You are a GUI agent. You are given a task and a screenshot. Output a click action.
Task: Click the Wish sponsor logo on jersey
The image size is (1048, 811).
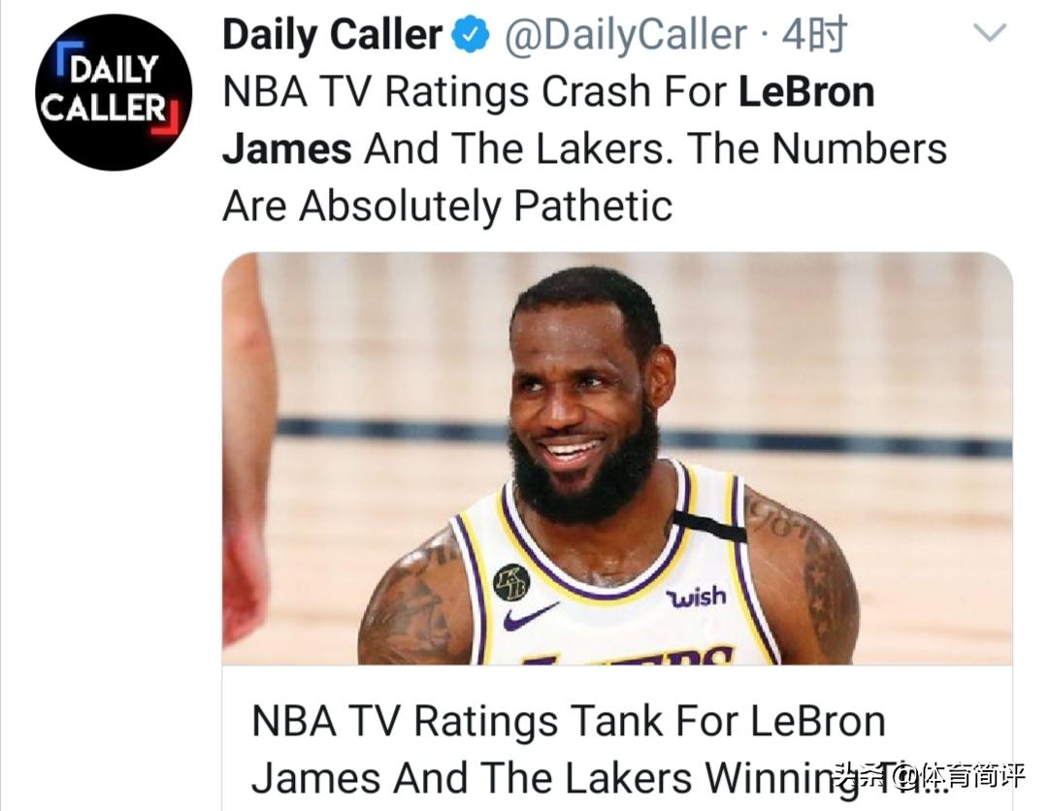click(696, 596)
